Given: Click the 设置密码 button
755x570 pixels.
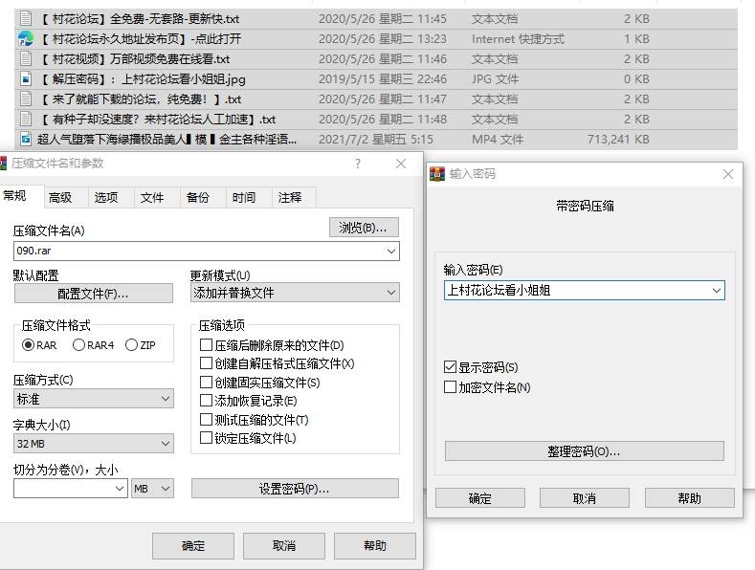Looking at the screenshot, I should [295, 489].
